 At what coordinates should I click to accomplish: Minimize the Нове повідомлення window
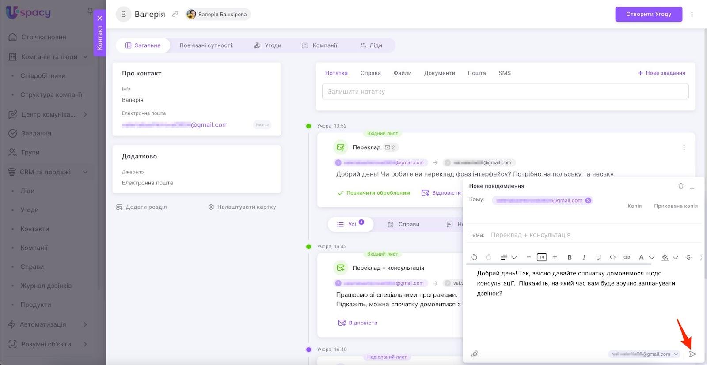click(692, 187)
